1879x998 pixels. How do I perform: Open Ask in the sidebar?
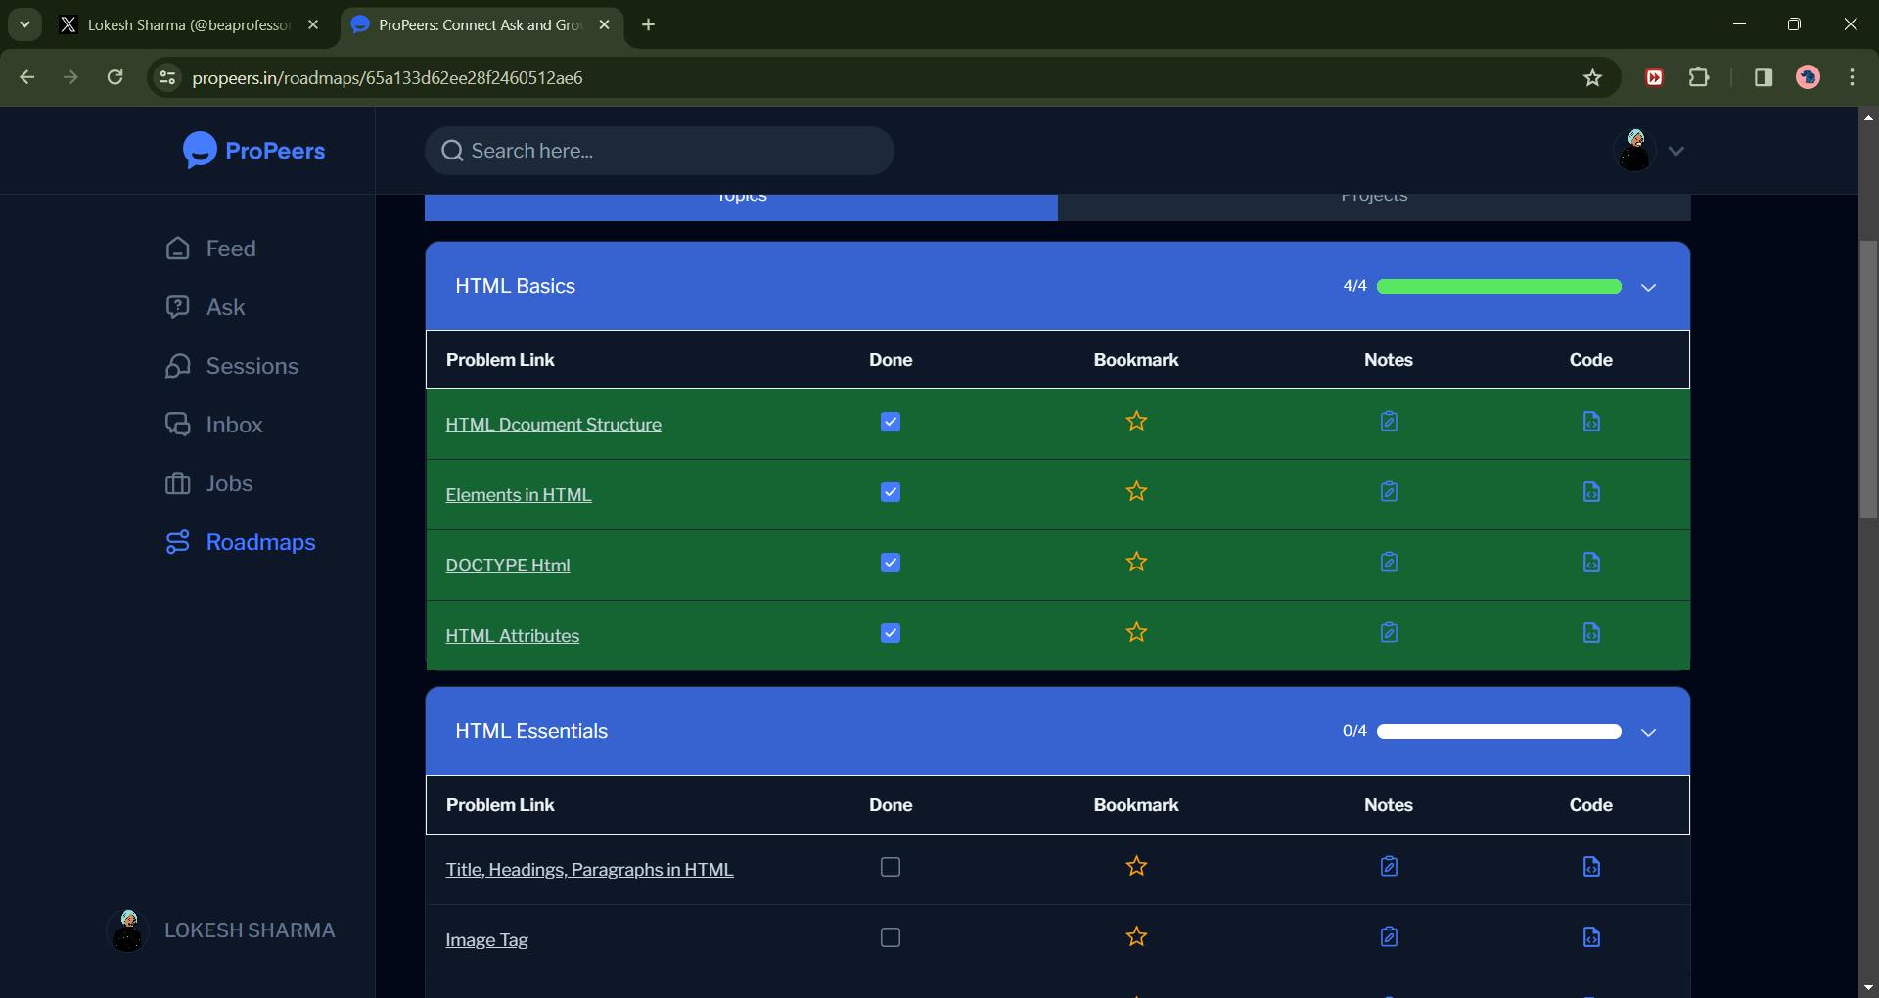[x=206, y=307]
